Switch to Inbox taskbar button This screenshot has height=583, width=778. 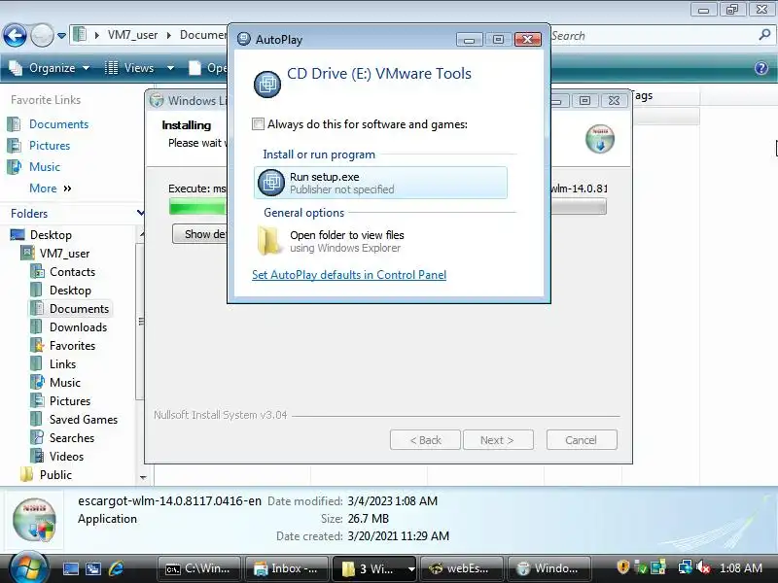tap(286, 568)
